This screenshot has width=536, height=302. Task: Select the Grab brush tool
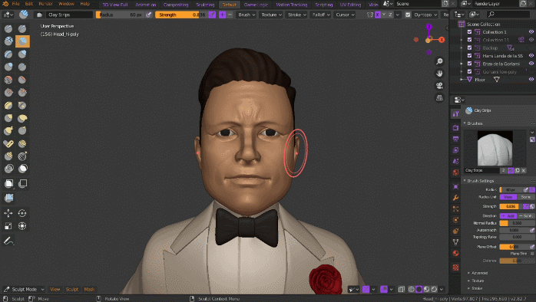(x=8, y=118)
